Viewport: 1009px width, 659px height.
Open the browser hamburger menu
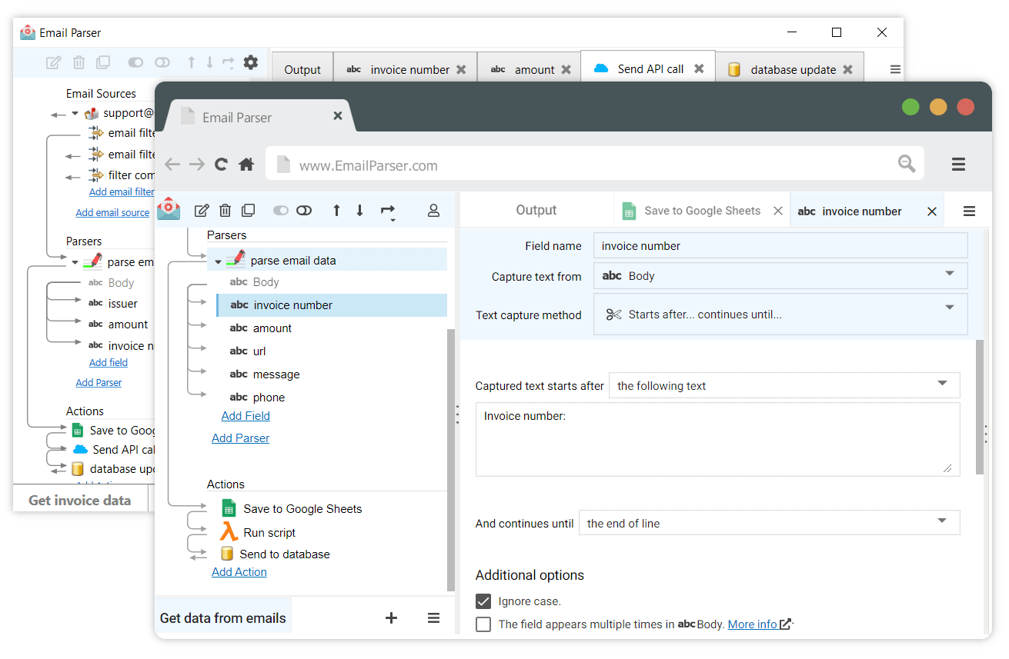958,164
